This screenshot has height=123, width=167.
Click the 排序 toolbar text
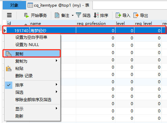(104, 15)
